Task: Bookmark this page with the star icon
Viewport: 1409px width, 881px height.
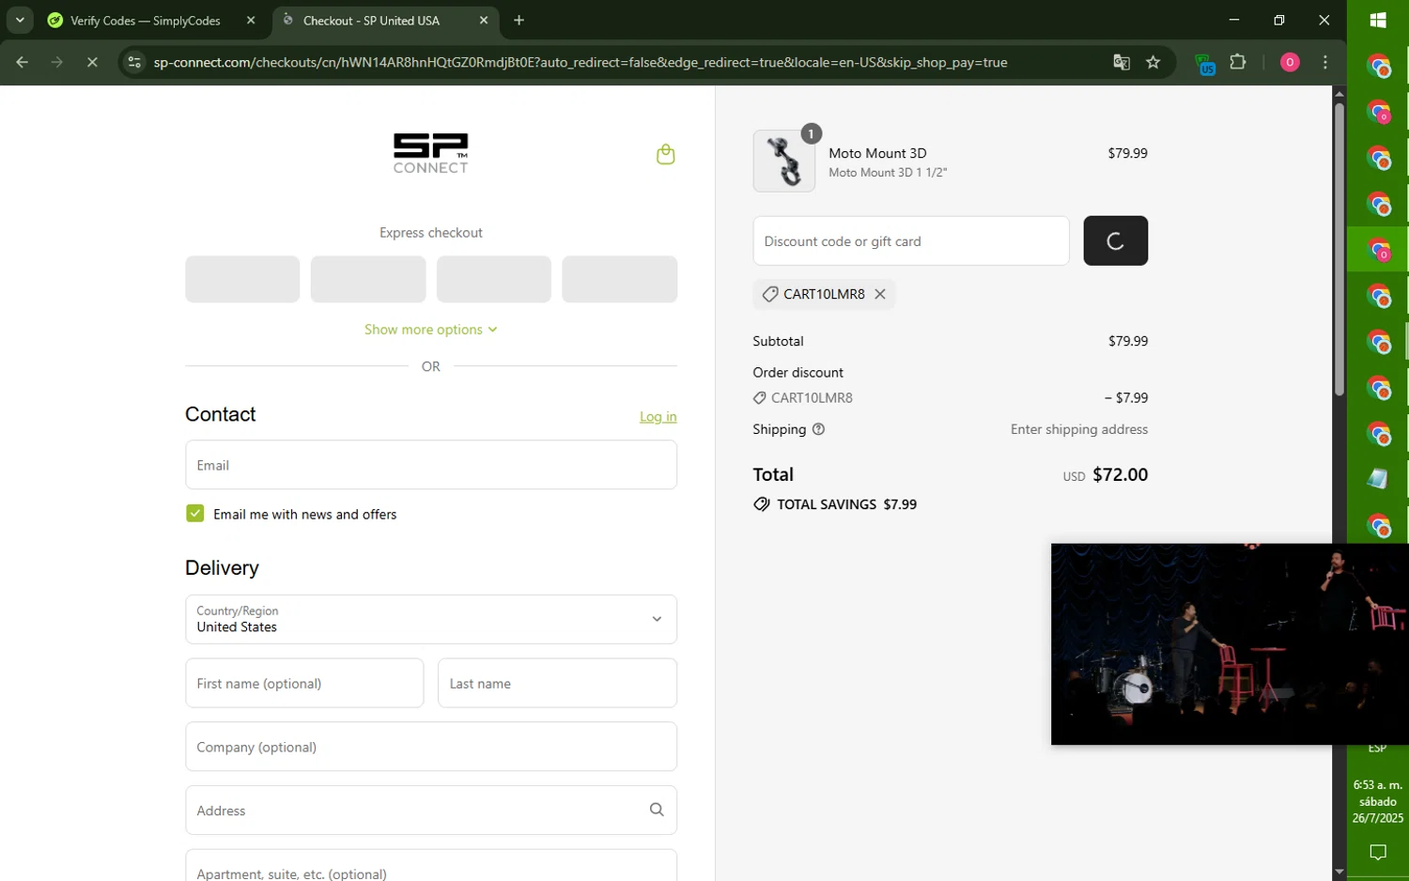Action: point(1153,63)
